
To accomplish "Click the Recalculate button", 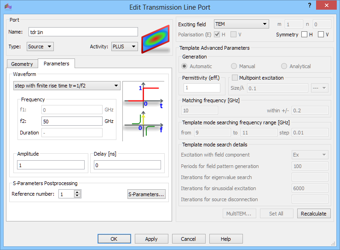I will click(x=314, y=214).
